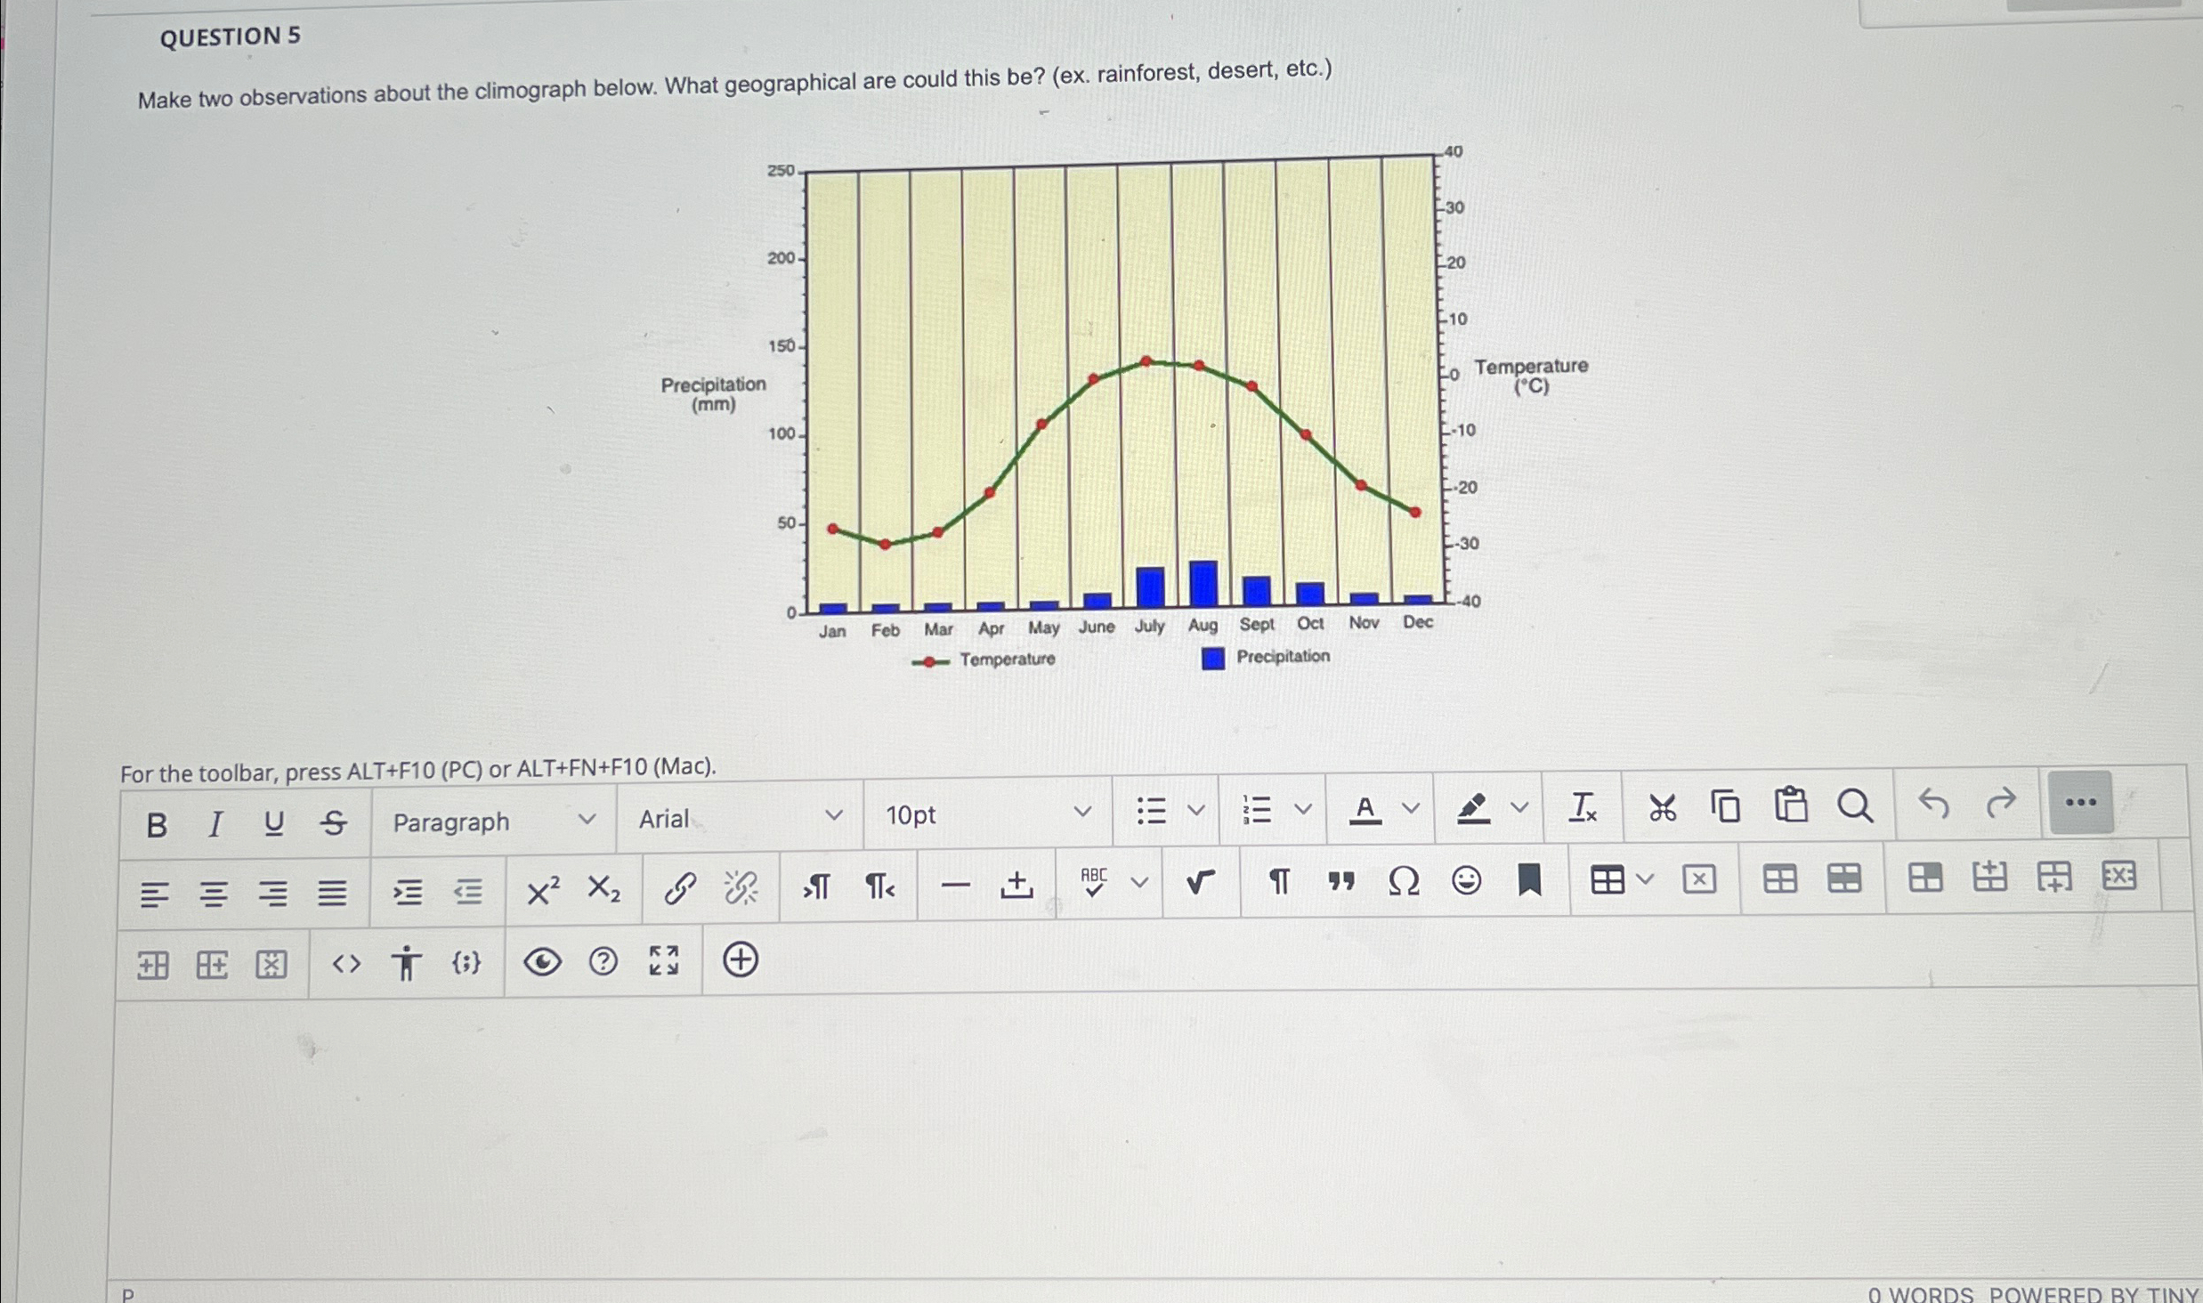The width and height of the screenshot is (2203, 1303).
Task: Open the Arial font family dropdown
Action: (x=740, y=817)
